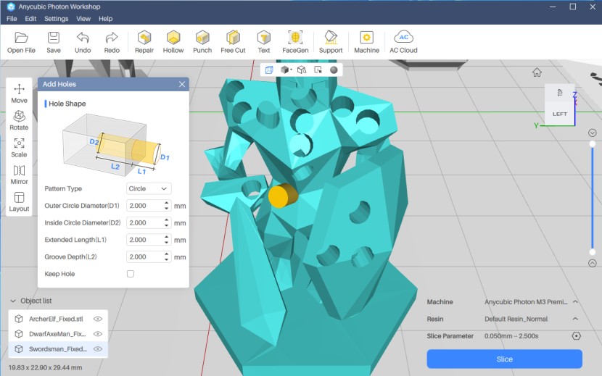Screen dimensions: 602x376
Task: Click the layer slider bottom handle
Action: [593, 252]
